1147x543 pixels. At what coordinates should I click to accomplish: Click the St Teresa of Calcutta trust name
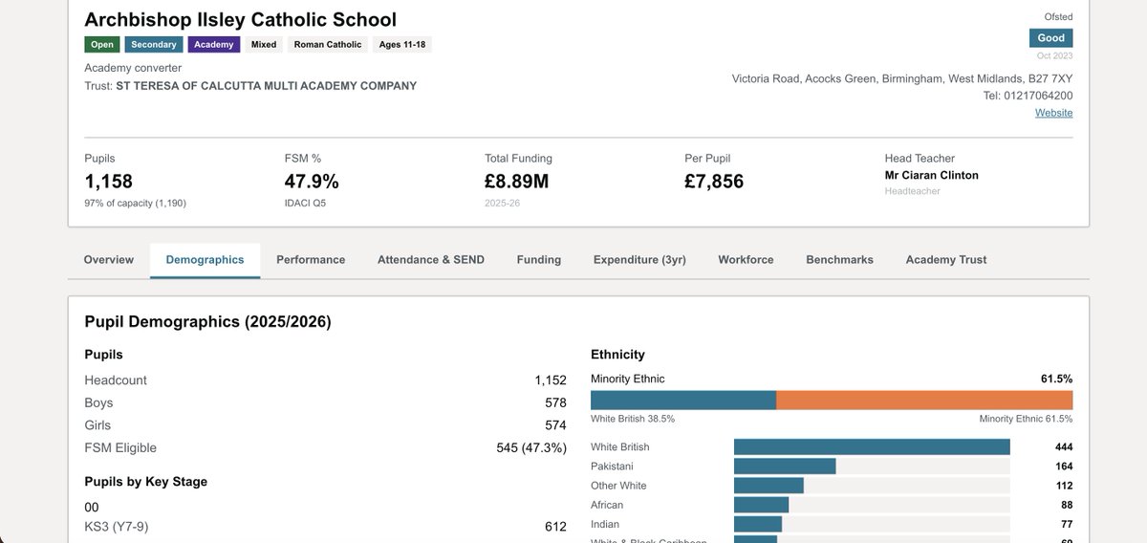tap(267, 86)
